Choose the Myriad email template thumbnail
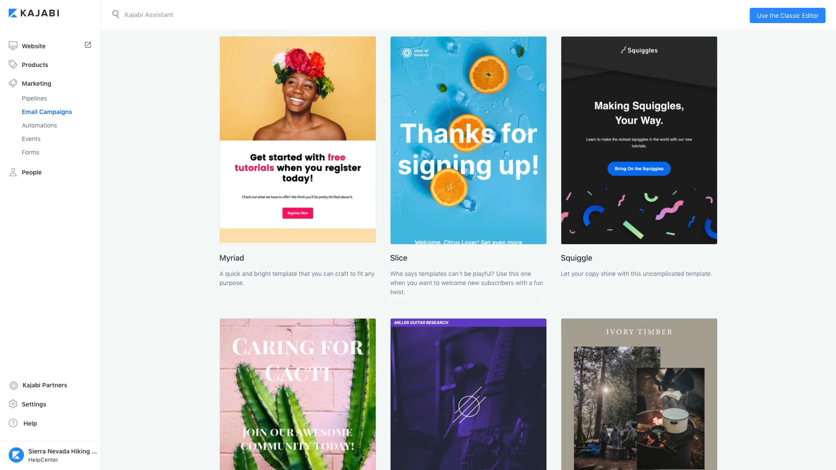This screenshot has height=470, width=836. click(x=298, y=140)
